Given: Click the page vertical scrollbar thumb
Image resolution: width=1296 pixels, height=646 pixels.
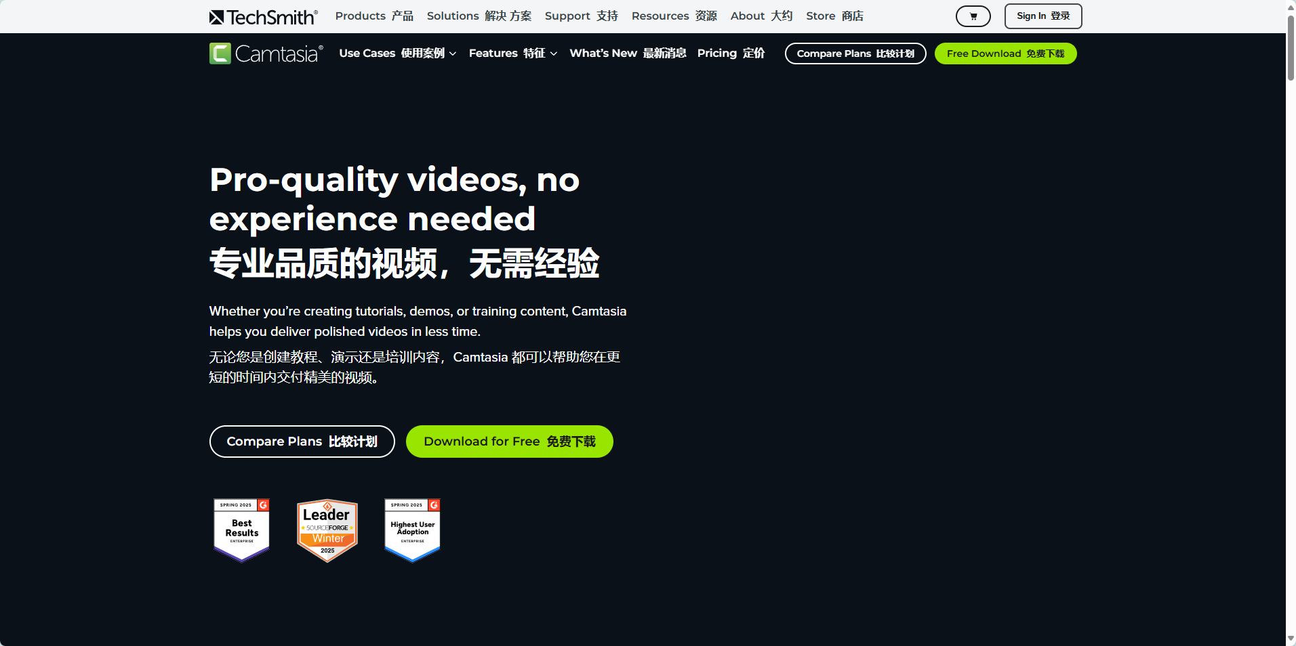Looking at the screenshot, I should [x=1291, y=47].
